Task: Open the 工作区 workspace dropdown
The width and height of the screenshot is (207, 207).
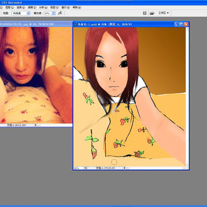Action: 163,13
